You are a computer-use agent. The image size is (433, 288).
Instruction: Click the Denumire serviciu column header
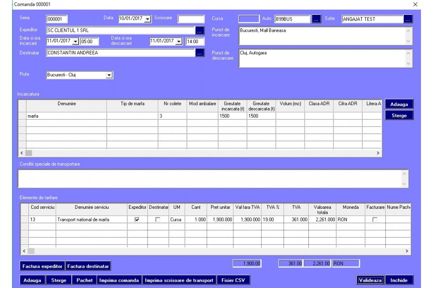(91, 210)
